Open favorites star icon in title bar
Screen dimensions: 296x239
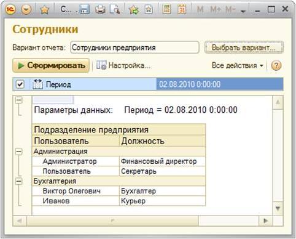45,9
